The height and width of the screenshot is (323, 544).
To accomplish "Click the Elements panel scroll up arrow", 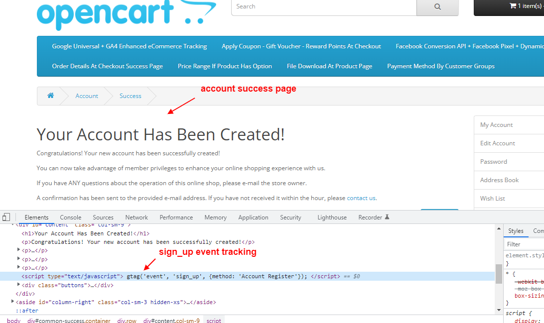I will [499, 228].
